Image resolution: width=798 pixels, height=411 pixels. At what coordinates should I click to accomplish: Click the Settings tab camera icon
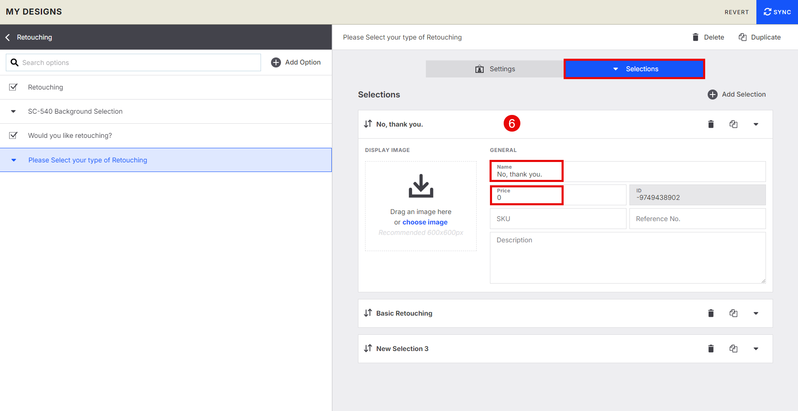coord(480,69)
